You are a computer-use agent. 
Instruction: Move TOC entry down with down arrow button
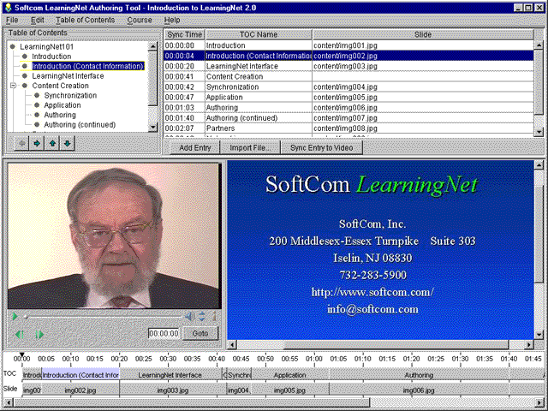[x=68, y=143]
